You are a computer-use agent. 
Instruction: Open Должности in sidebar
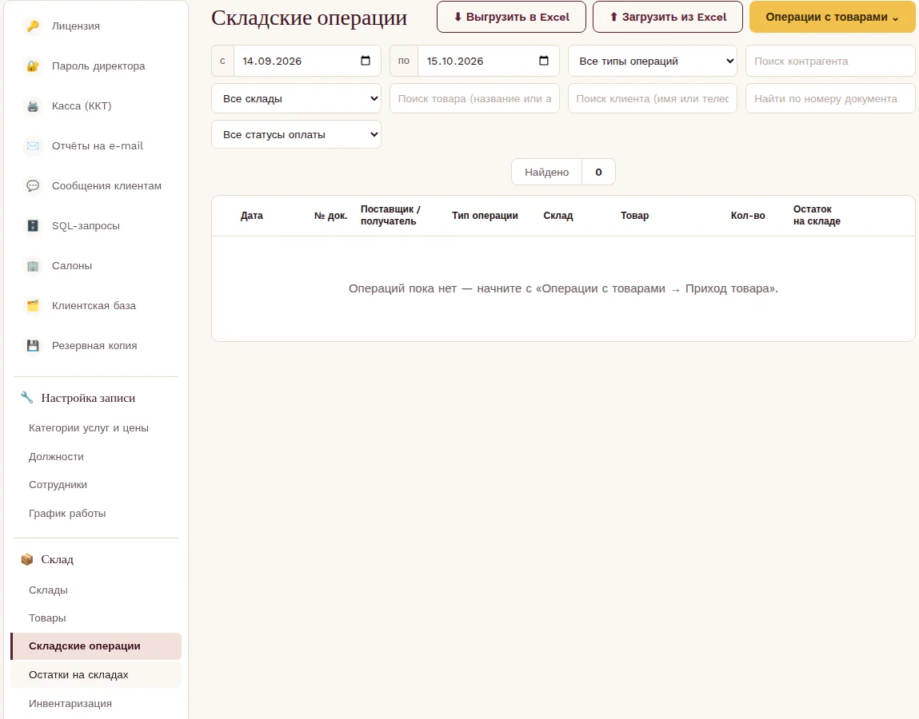(x=95, y=457)
